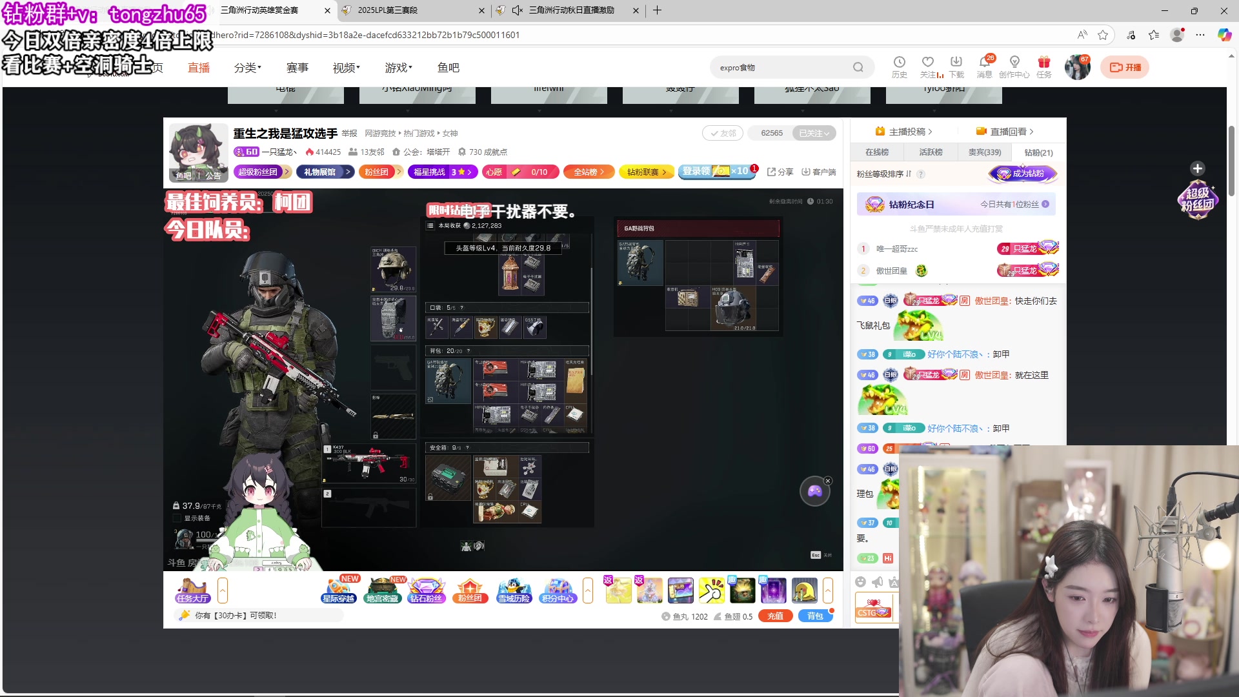Open the 钻石粉丝 diamond icon
This screenshot has height=697, width=1239.
427,590
